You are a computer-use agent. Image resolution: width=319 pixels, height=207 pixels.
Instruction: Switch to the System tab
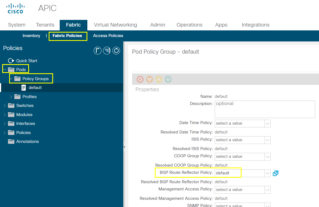(17, 25)
